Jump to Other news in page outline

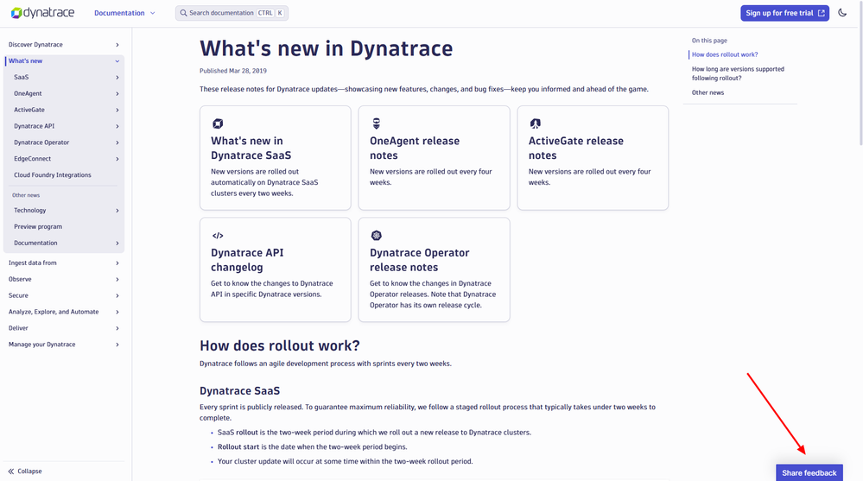[x=708, y=92]
